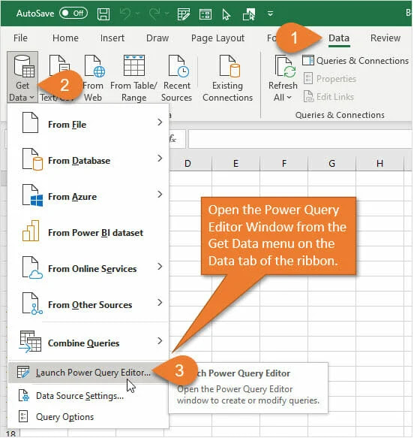
Task: Click the From File page icon
Action: pos(30,122)
